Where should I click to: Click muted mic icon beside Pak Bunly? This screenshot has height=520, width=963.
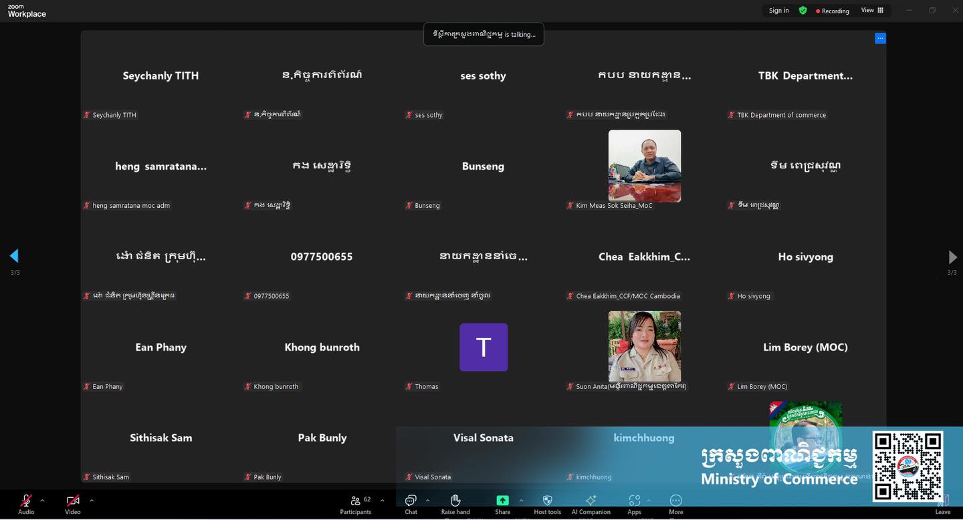pyautogui.click(x=248, y=477)
